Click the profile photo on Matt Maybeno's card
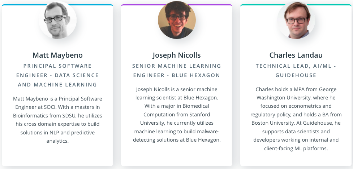Image resolution: width=353 pixels, height=169 pixels. point(57,20)
